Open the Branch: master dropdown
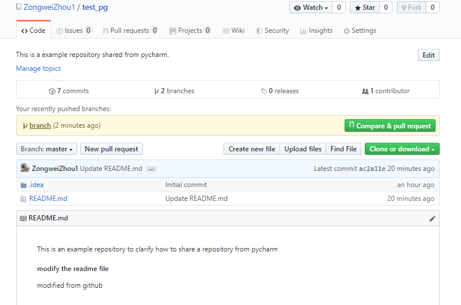The image size is (461, 305). pos(47,149)
